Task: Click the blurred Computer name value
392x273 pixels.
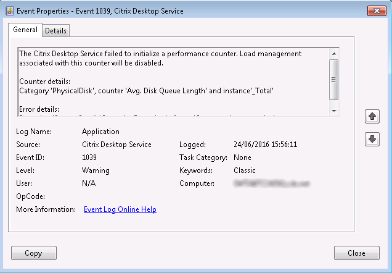Action: click(272, 183)
